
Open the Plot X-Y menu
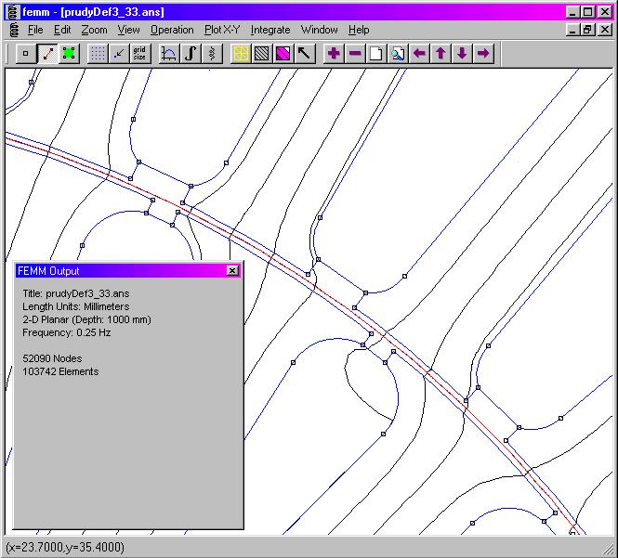point(222,30)
